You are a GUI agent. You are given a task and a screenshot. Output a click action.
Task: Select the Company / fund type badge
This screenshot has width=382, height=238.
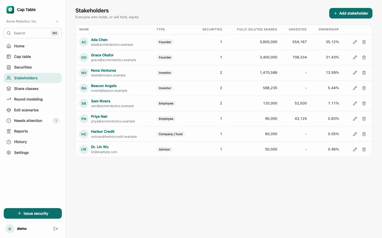pyautogui.click(x=171, y=134)
